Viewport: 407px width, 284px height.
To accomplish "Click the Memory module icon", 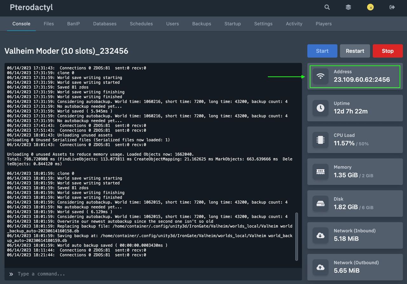I will click(321, 172).
